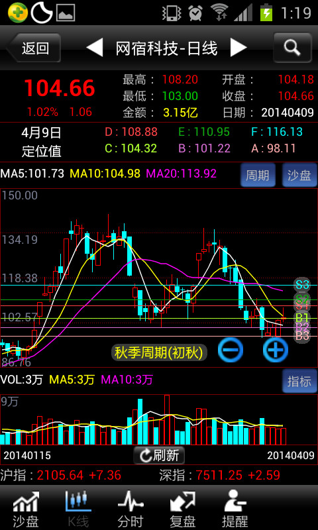318x530 pixels.
Task: Tap the 最高 108.20 value
Action: click(x=180, y=79)
